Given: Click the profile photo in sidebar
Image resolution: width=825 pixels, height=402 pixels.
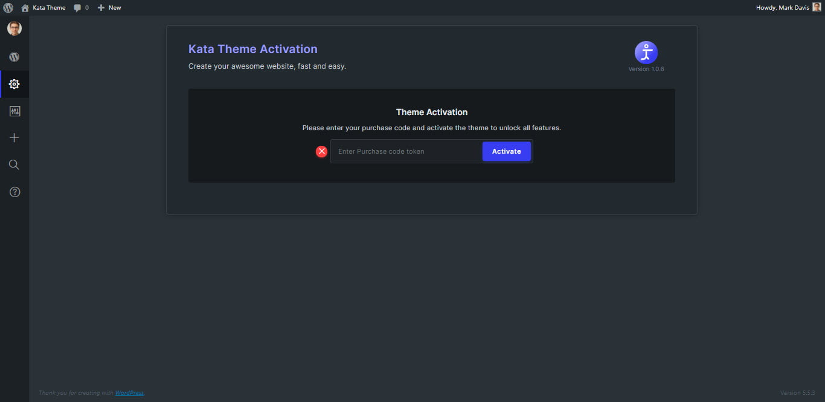Looking at the screenshot, I should 14,28.
